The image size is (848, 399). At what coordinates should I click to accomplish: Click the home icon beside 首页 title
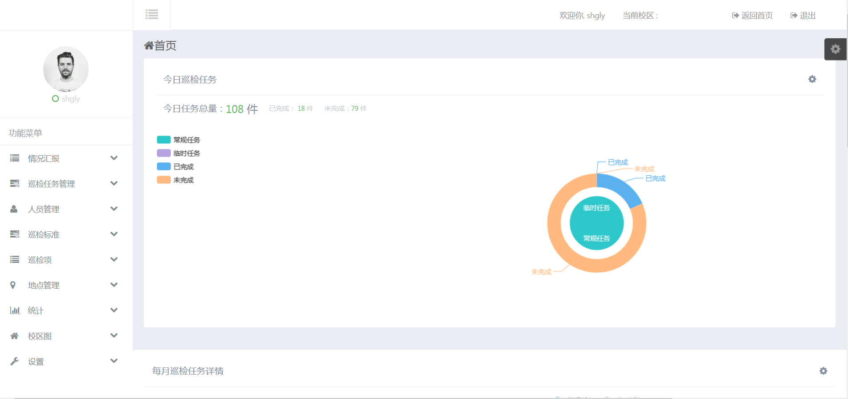coord(149,46)
